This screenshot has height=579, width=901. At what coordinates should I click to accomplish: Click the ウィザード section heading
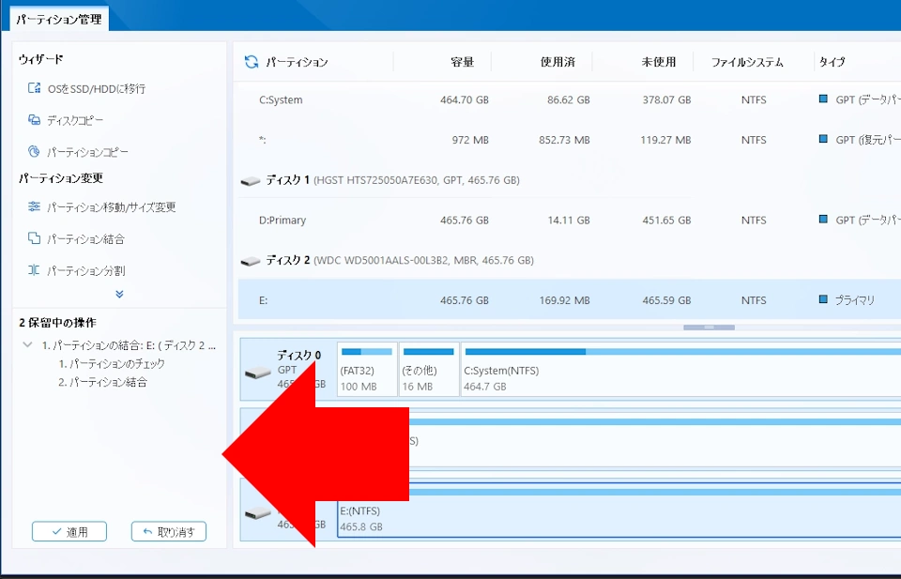pyautogui.click(x=40, y=59)
